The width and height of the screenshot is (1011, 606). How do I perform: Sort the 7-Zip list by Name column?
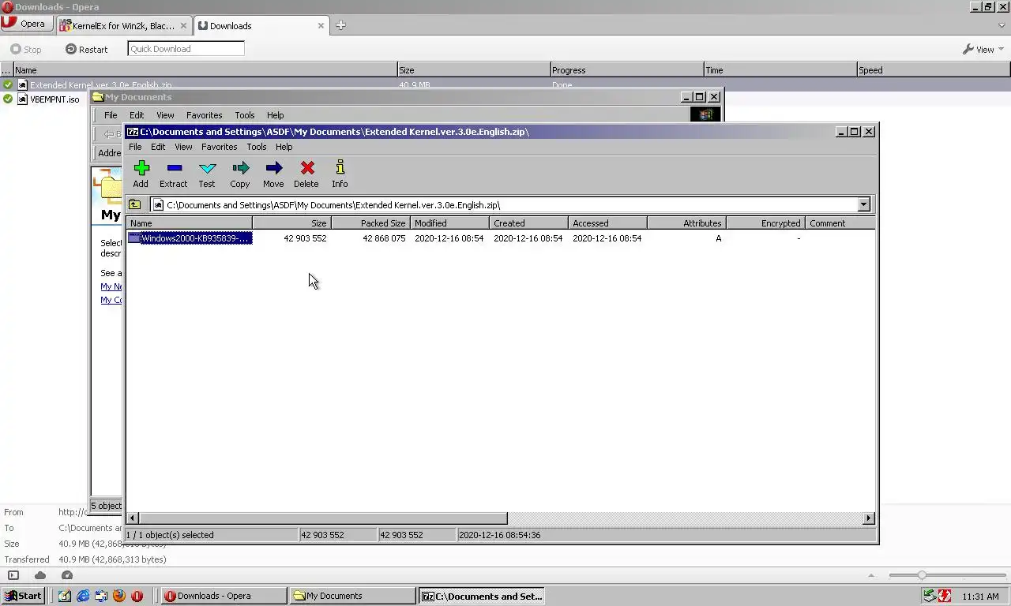(189, 223)
